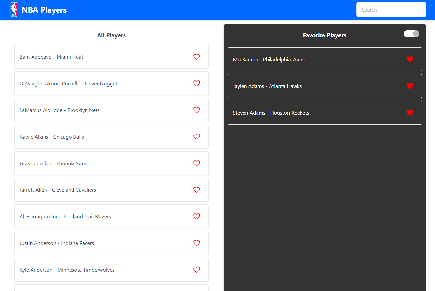Remove Jaylen Adams from favorites
The width and height of the screenshot is (435, 291).
(410, 86)
